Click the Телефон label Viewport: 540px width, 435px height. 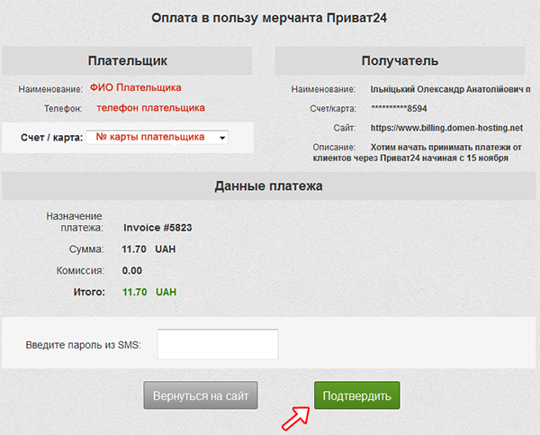[63, 109]
